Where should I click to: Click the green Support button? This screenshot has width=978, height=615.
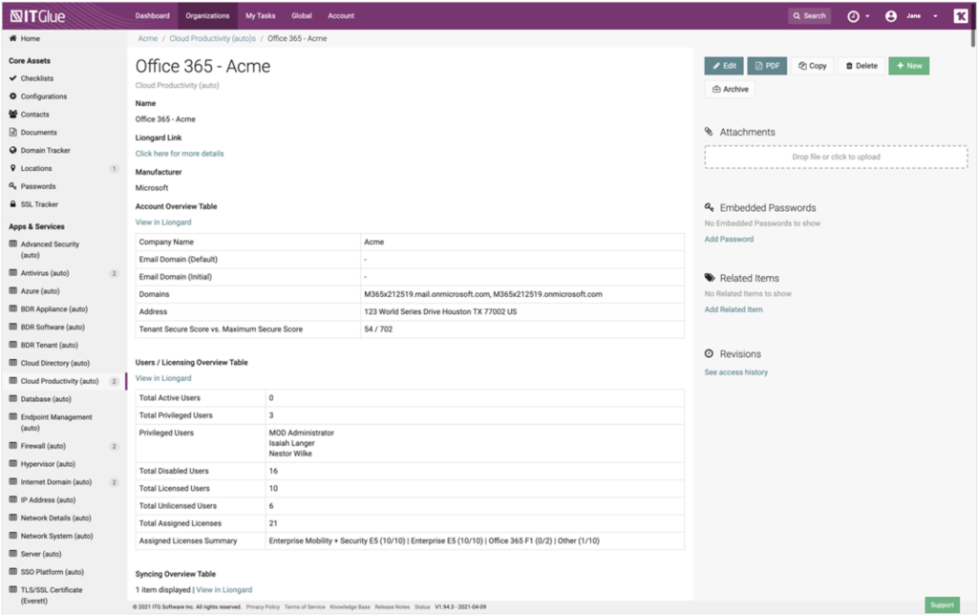(x=942, y=605)
